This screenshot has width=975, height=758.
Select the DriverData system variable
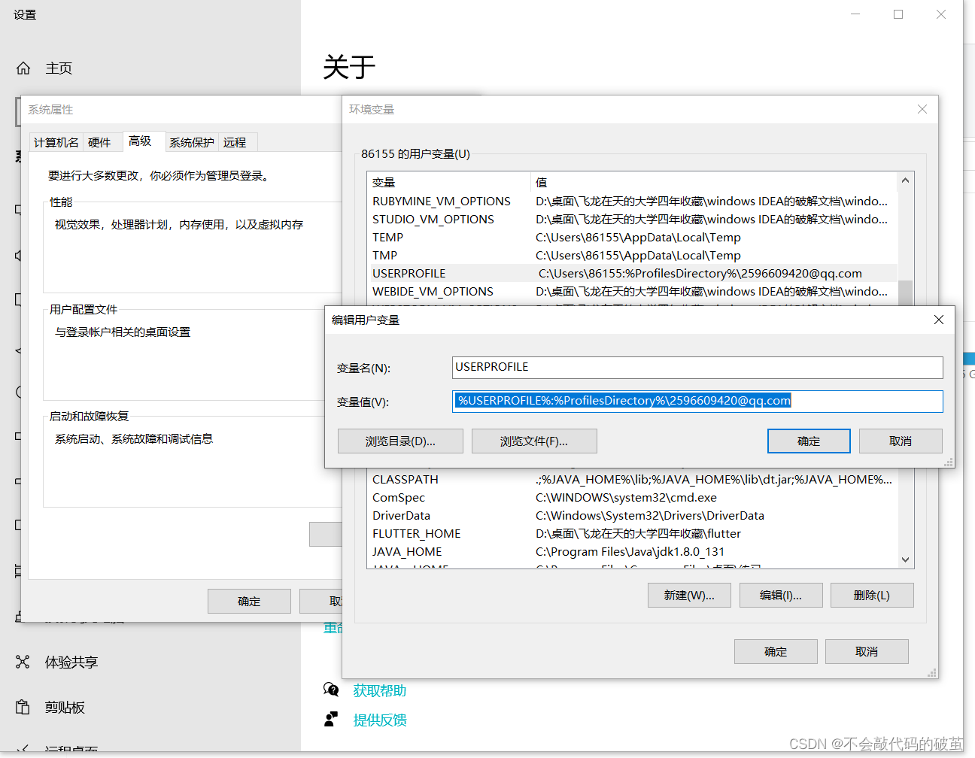pos(632,516)
